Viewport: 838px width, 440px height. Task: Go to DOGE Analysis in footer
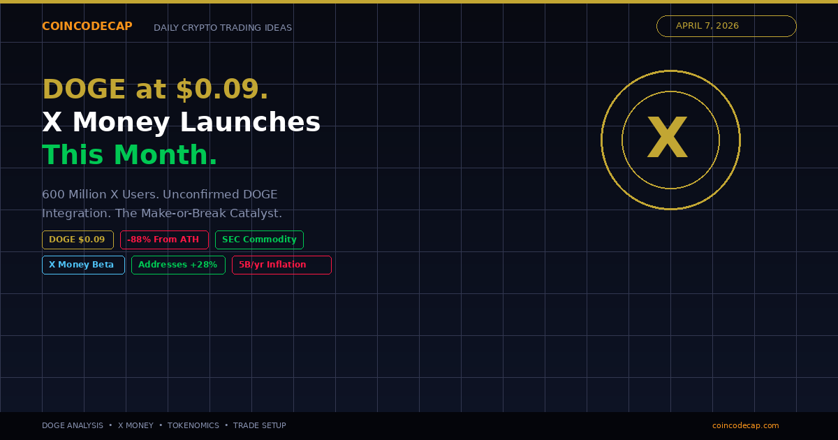[x=72, y=425]
